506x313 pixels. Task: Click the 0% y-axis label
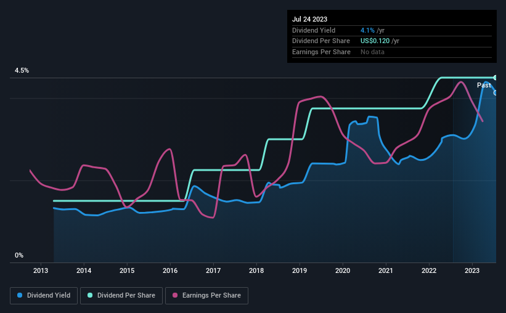(x=19, y=255)
